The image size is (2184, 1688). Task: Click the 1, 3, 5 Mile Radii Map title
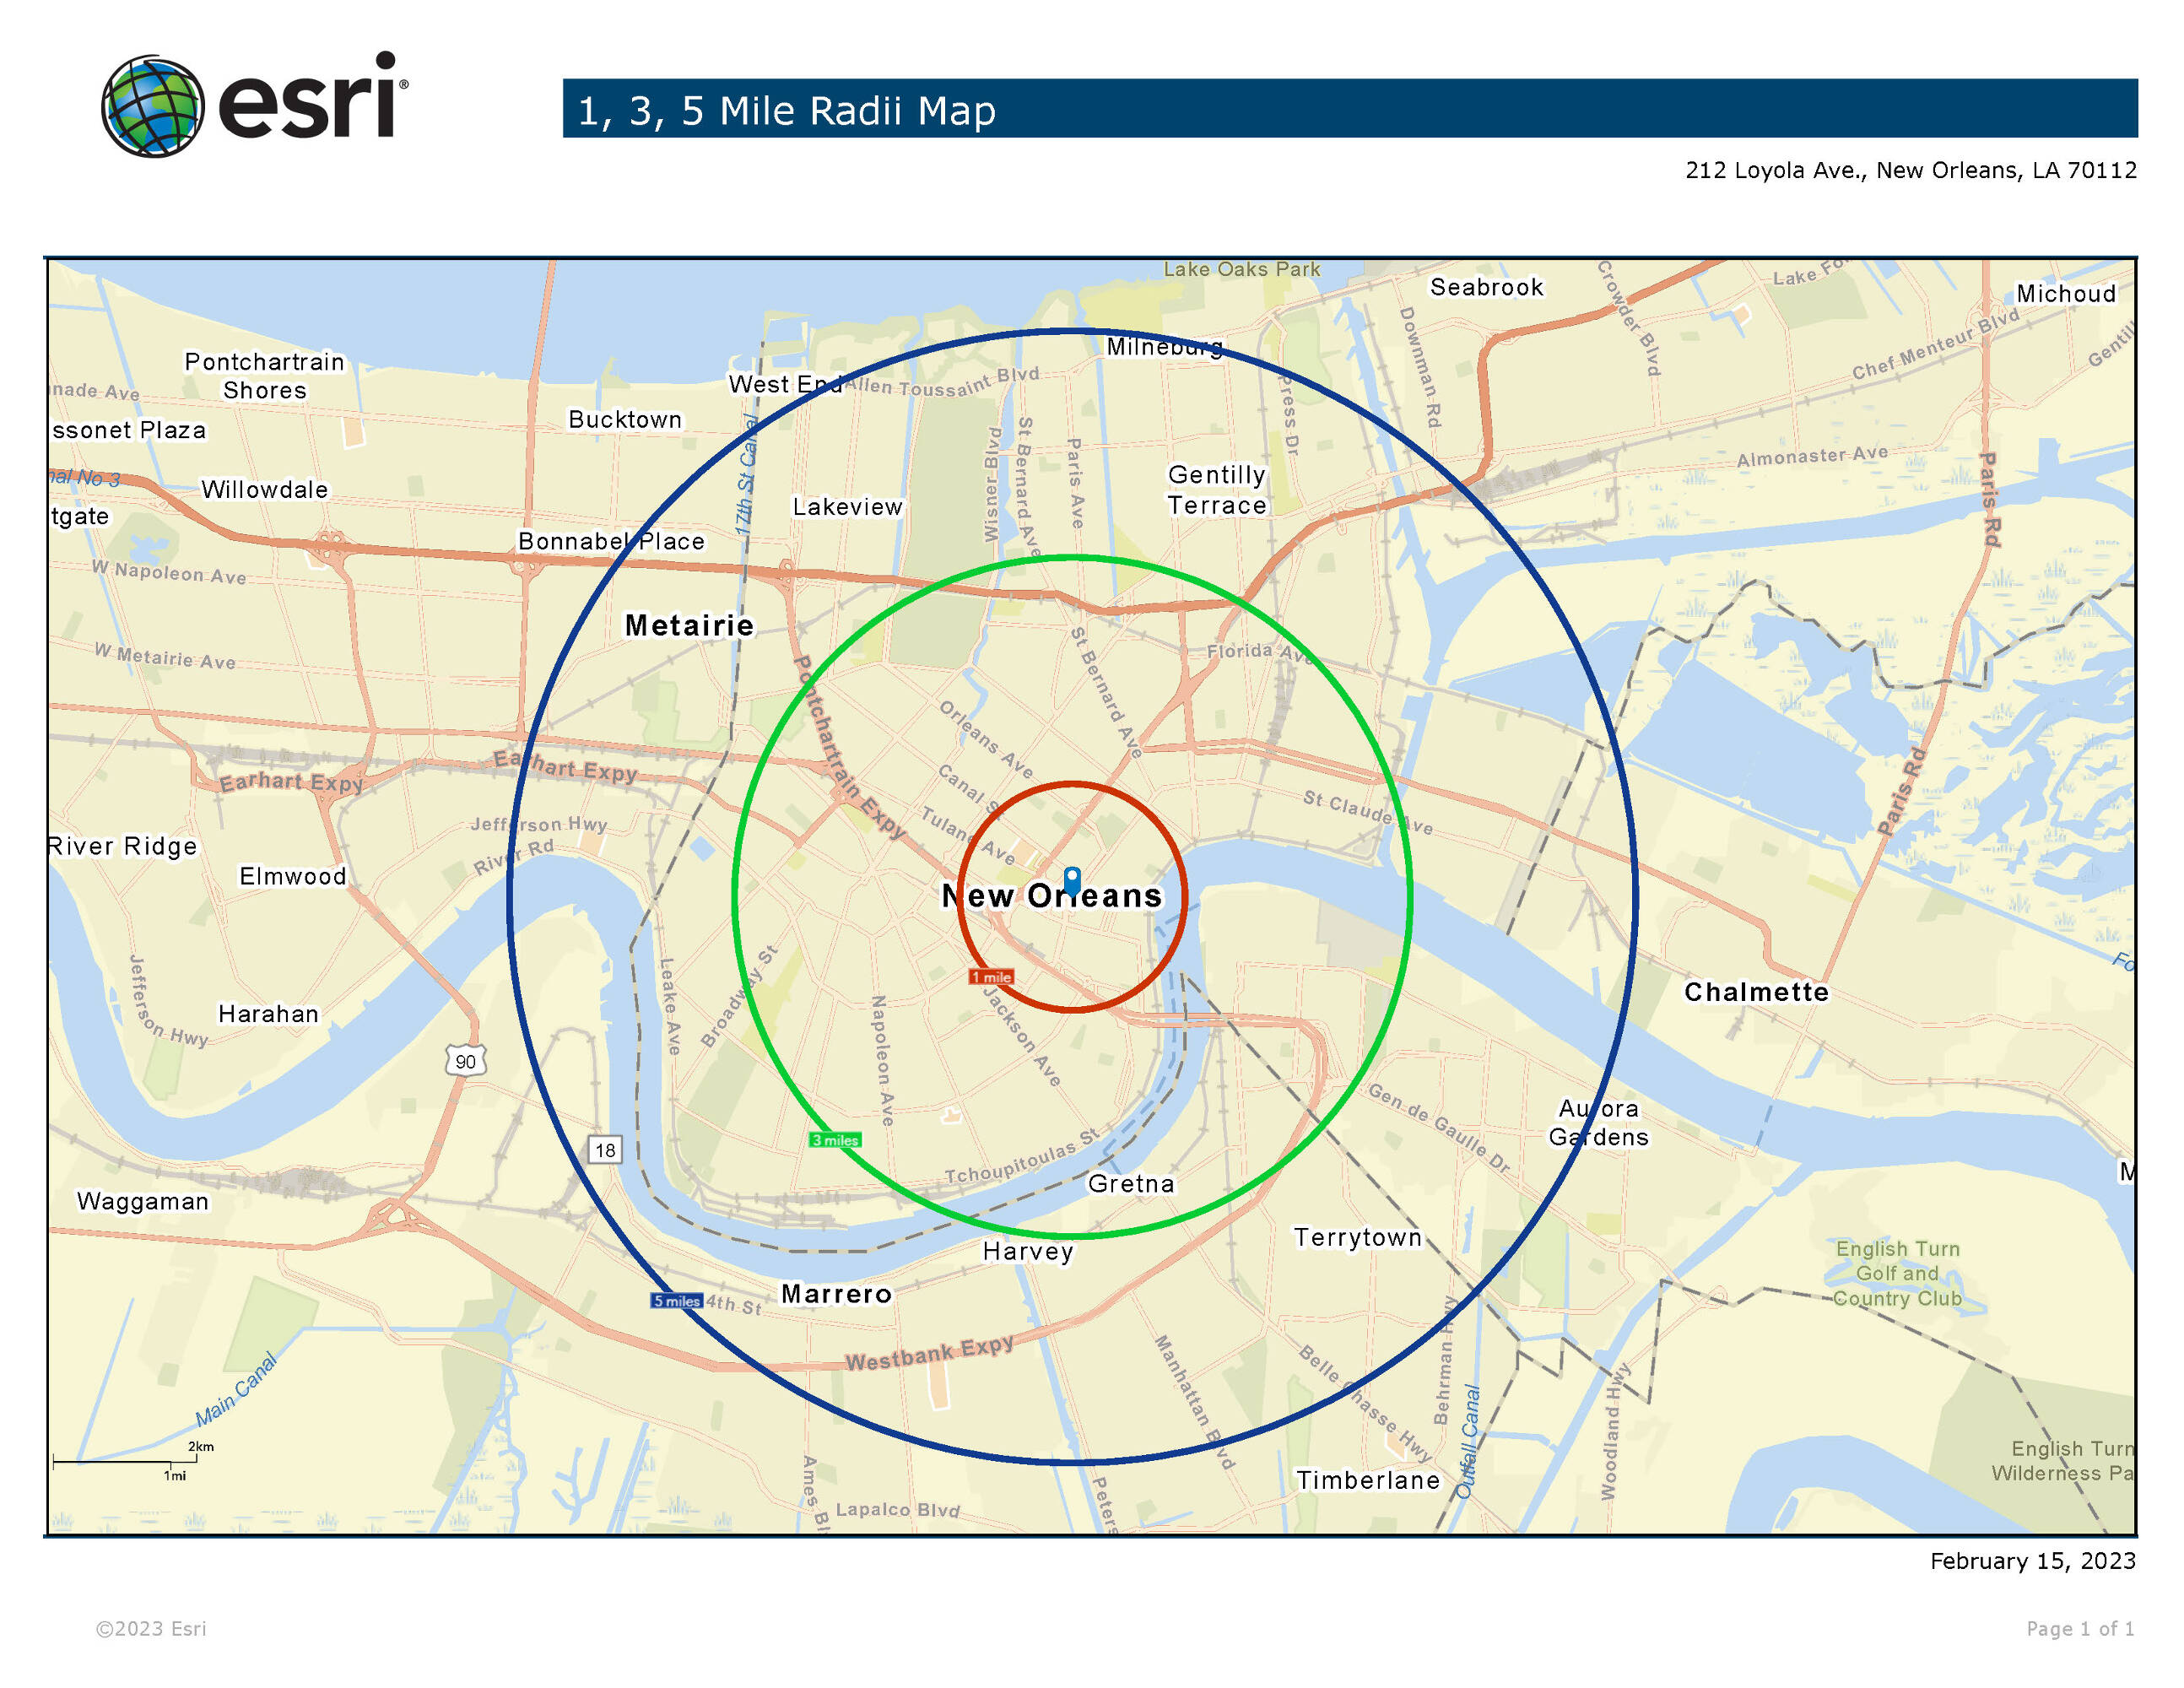pos(786,111)
